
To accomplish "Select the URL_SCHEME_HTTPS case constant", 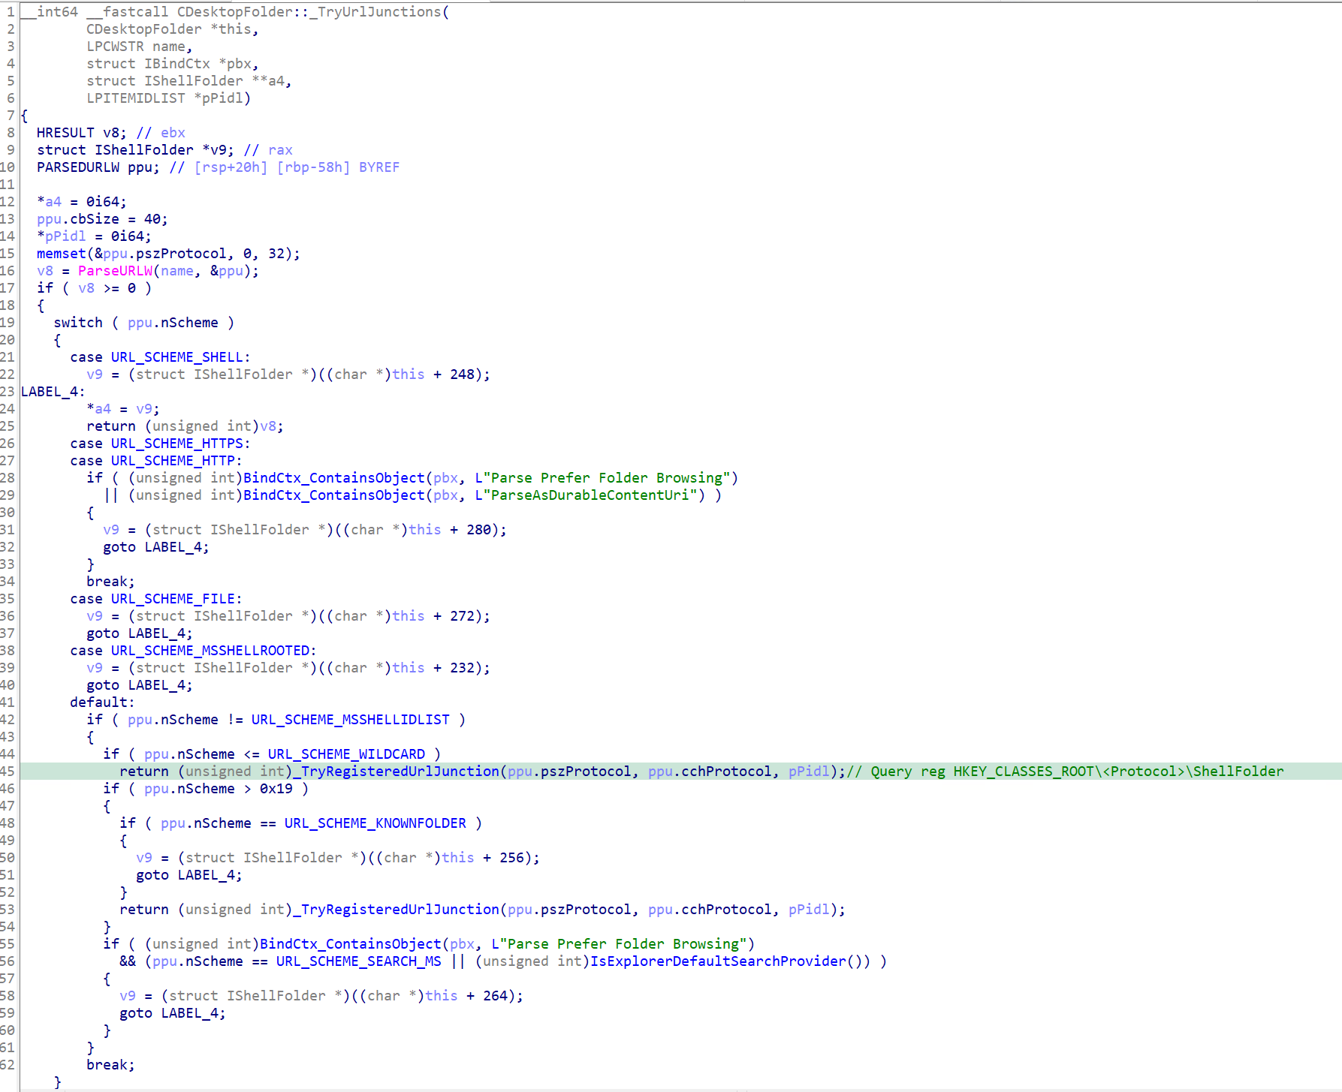I will 177,444.
